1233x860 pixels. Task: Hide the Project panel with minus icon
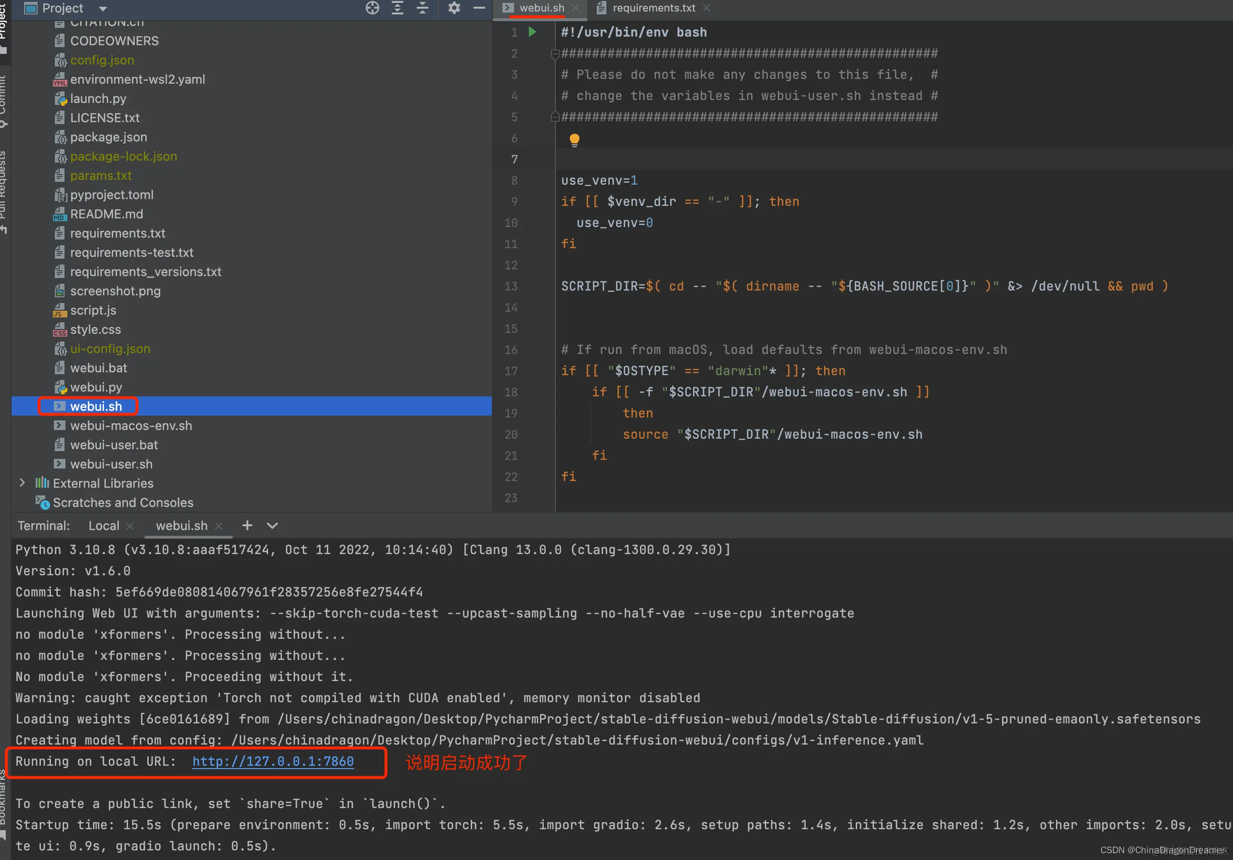[479, 8]
